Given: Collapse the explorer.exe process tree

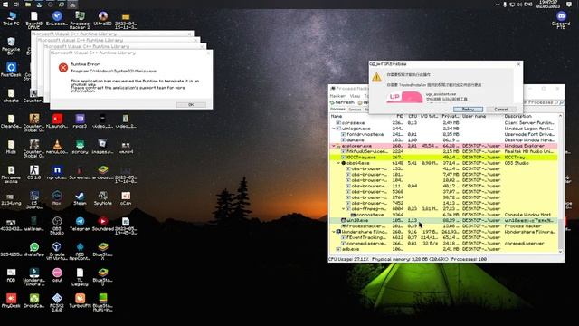Looking at the screenshot, I should click(334, 146).
